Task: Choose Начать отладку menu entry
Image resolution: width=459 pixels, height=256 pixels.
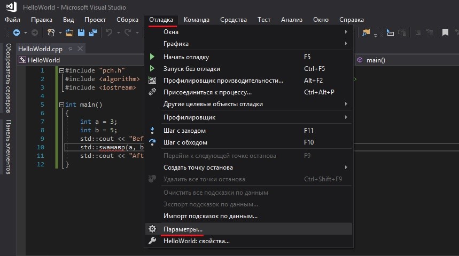Action: [186, 57]
